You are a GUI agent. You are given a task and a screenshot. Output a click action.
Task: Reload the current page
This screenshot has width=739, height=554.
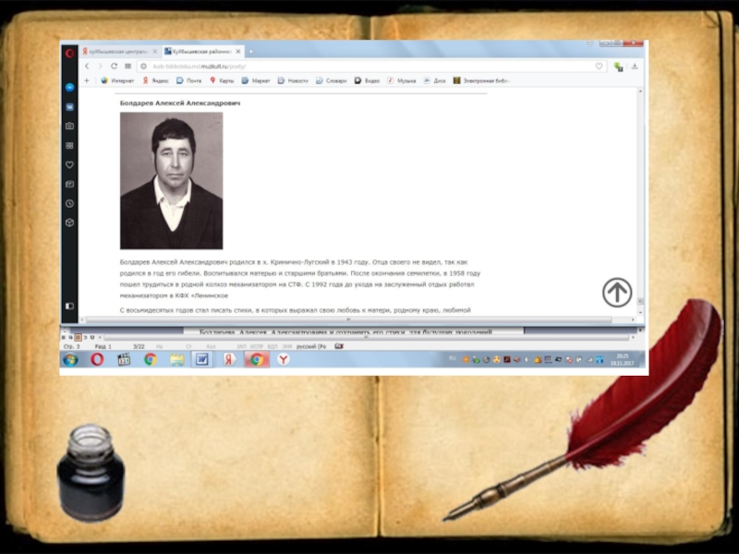click(x=114, y=66)
